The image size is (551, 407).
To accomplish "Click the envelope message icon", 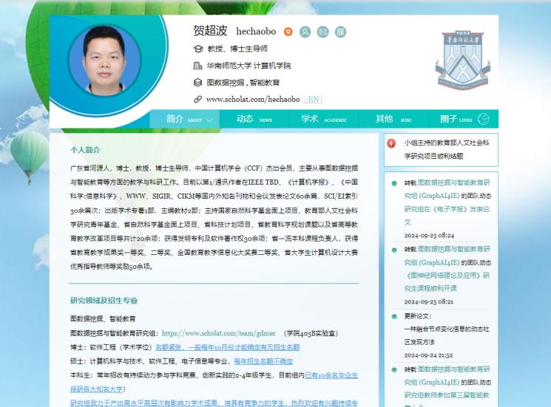I will click(322, 32).
